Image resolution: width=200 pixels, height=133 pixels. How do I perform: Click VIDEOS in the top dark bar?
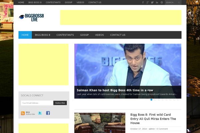80,2
